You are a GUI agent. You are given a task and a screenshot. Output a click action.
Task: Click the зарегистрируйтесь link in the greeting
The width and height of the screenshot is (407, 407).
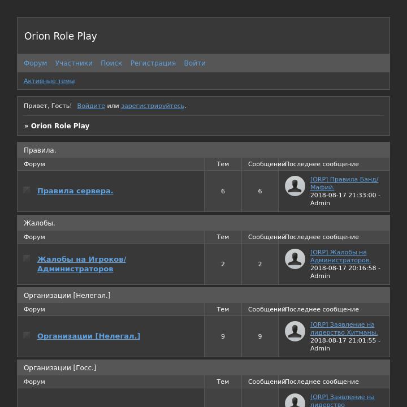coord(152,106)
